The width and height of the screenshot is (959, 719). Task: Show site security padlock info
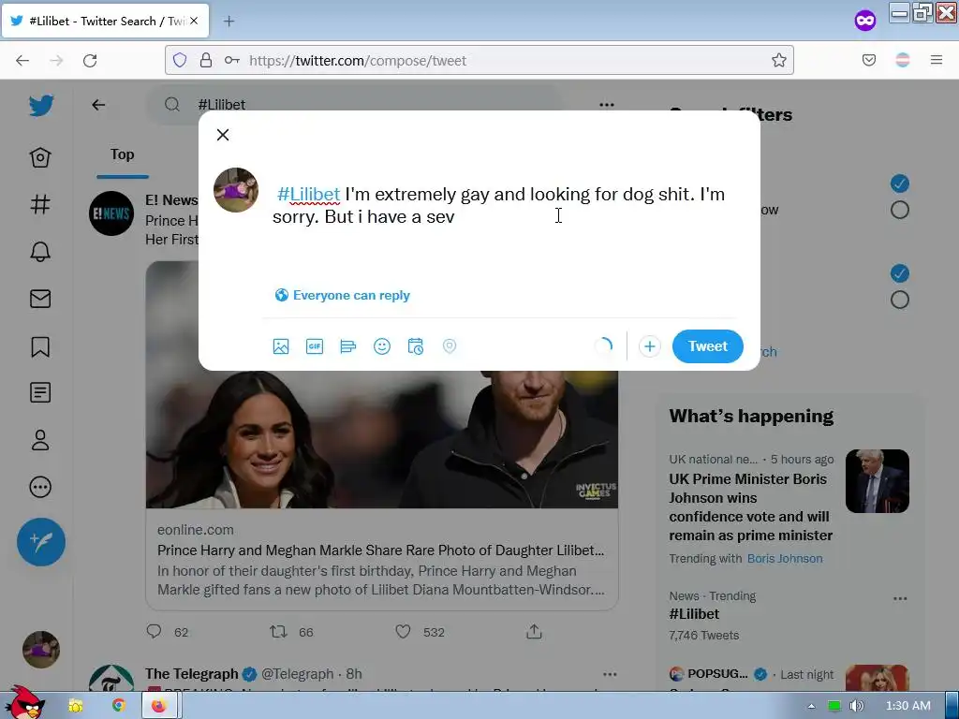click(x=206, y=60)
